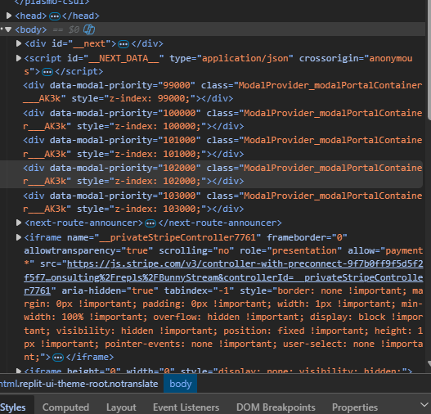Expand the __privateStripeController7761 iframe node
This screenshot has width=431, height=414.
click(x=19, y=237)
